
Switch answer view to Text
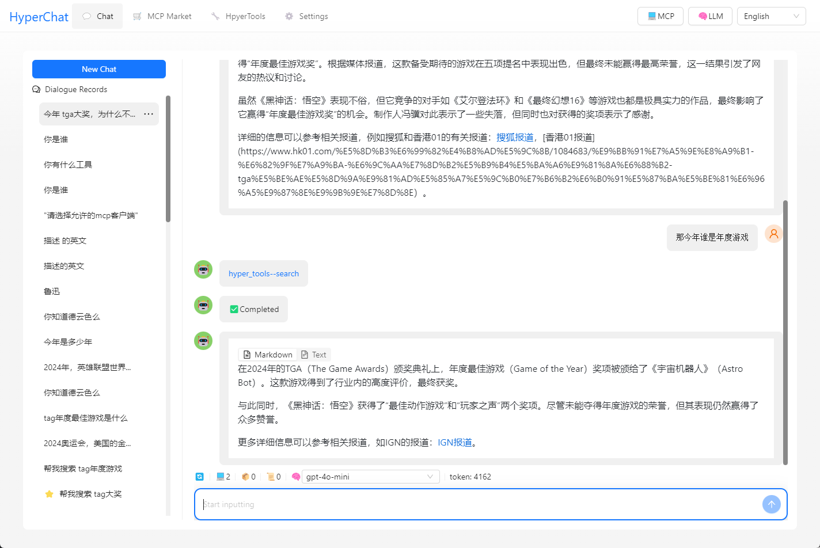[314, 355]
